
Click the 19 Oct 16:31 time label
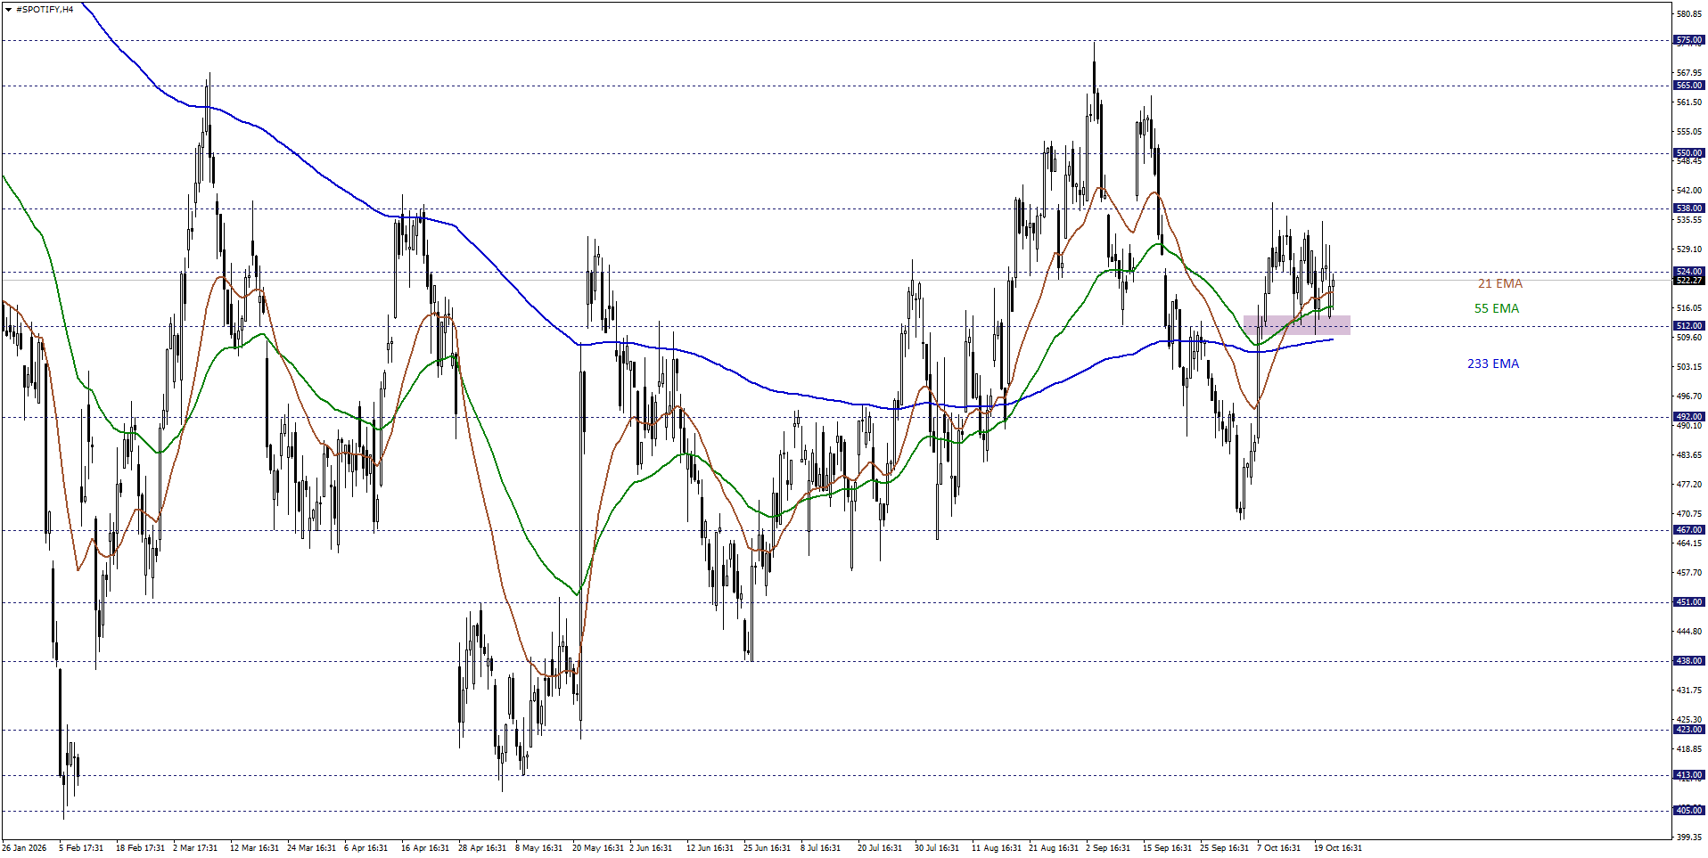1338,848
